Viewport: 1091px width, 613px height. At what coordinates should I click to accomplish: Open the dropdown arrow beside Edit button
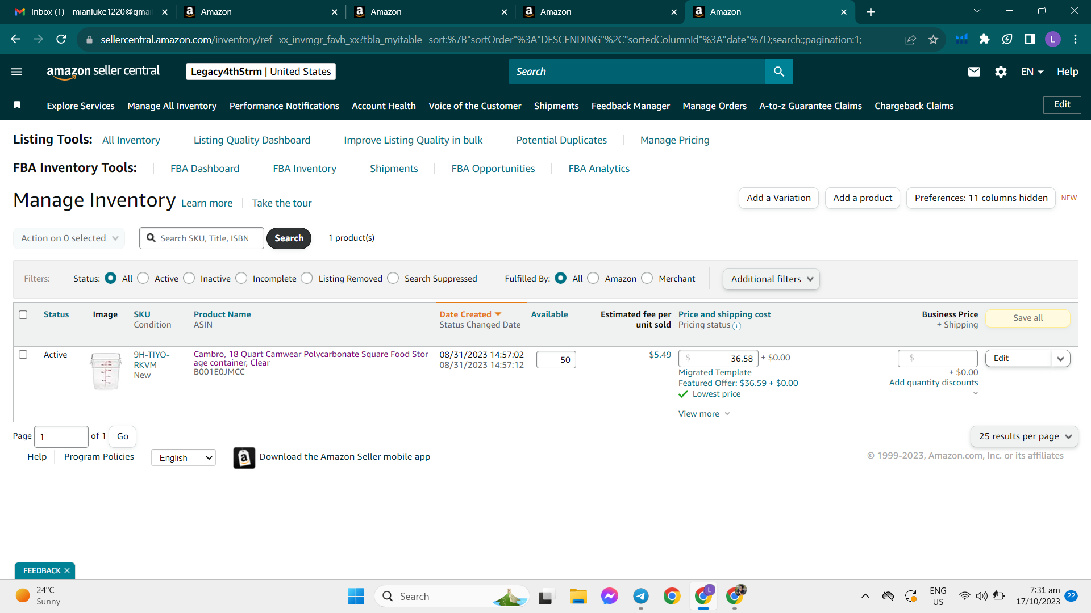[1061, 358]
